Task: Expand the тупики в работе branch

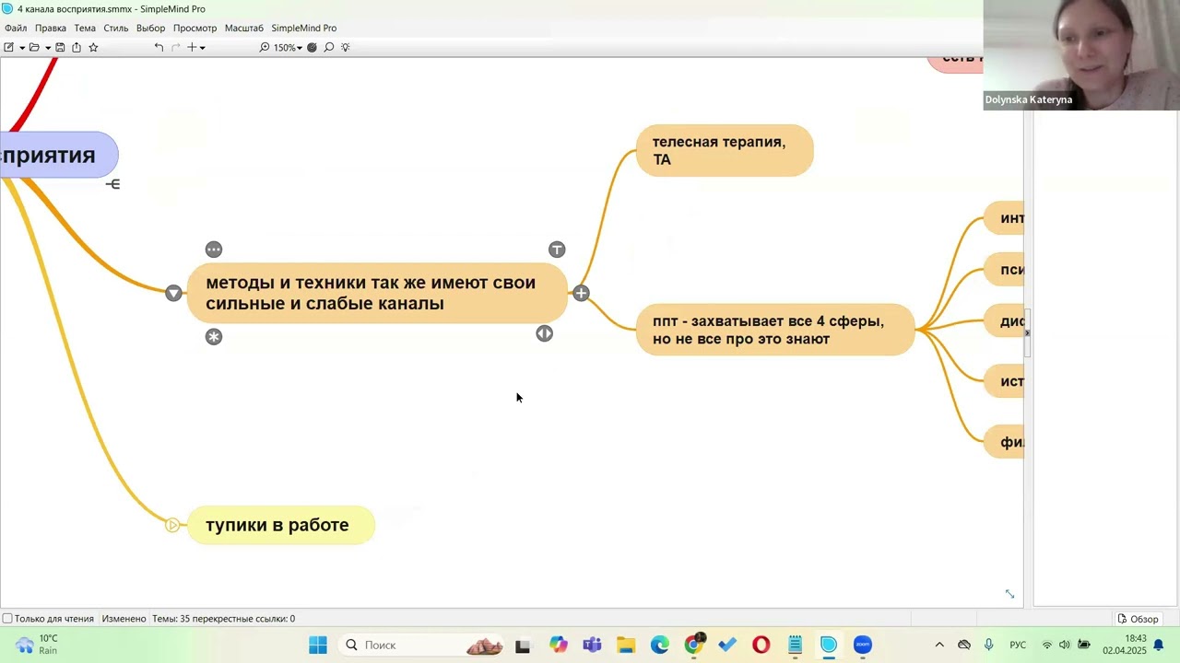Action: click(172, 525)
